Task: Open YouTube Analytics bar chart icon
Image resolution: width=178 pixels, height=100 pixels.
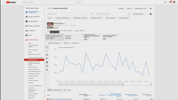Action: coord(26,40)
